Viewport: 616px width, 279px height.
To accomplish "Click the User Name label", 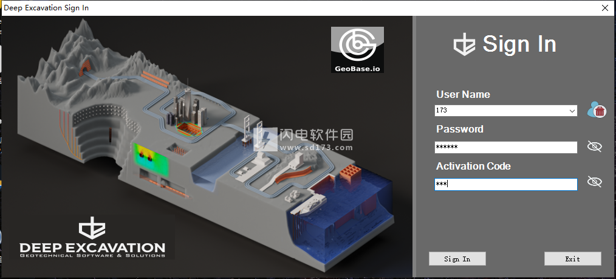I will (x=463, y=94).
